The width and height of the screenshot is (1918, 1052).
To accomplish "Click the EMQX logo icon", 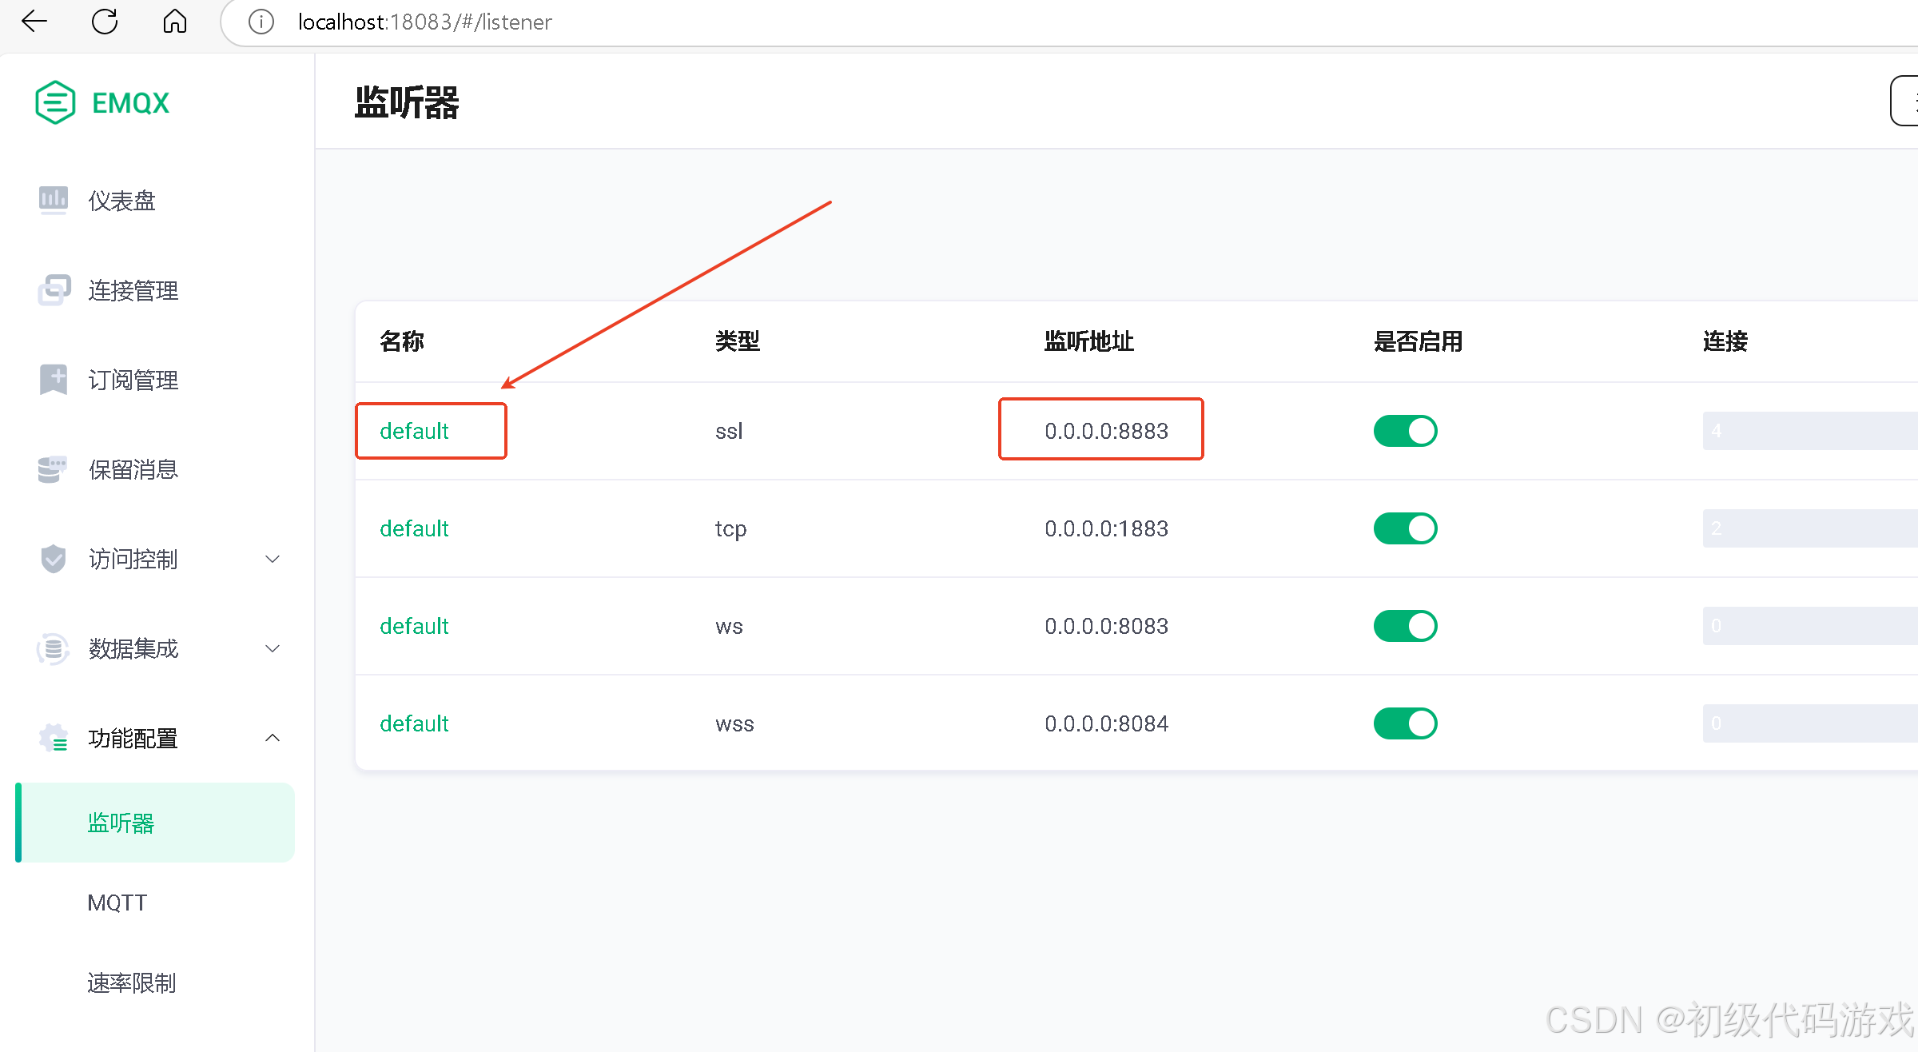I will 55,102.
